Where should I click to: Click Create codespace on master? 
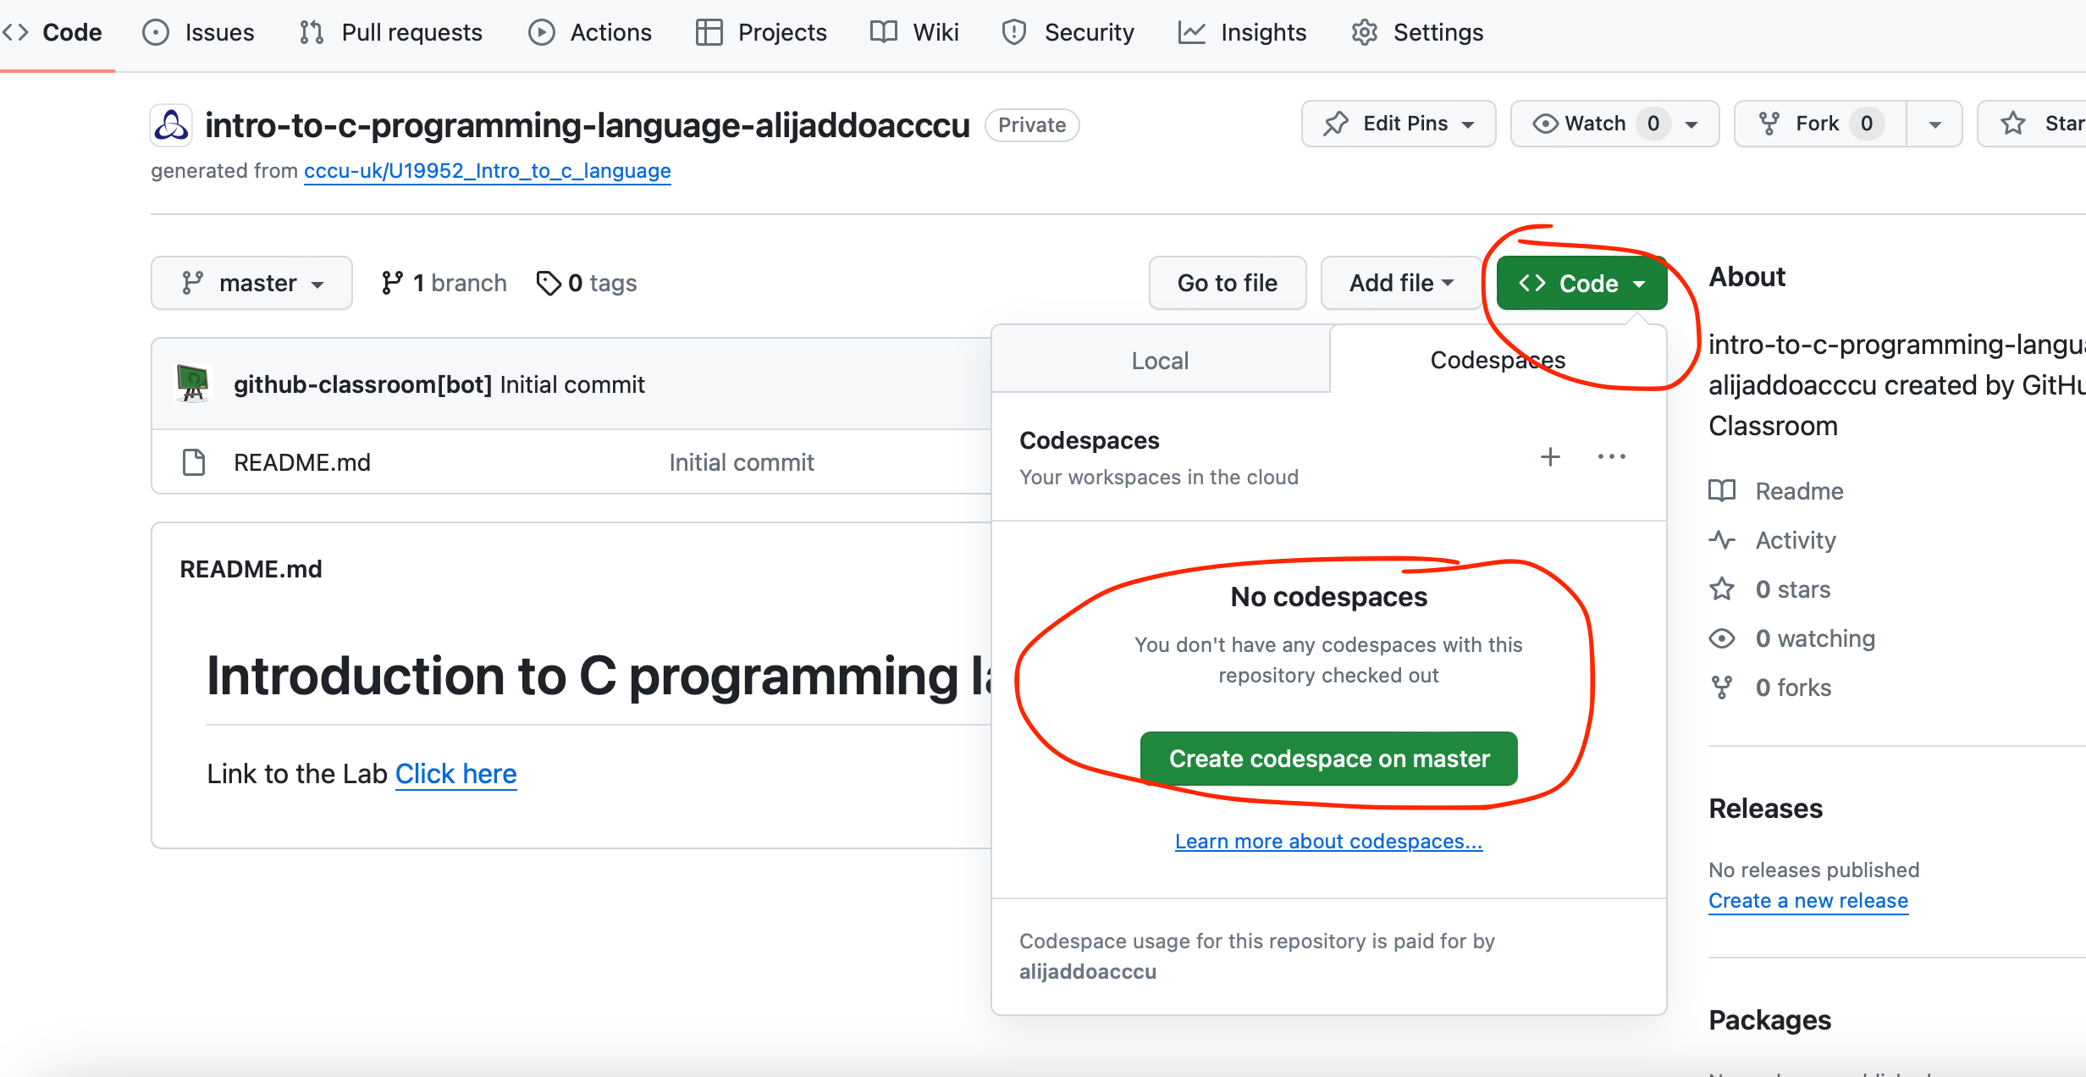point(1329,759)
